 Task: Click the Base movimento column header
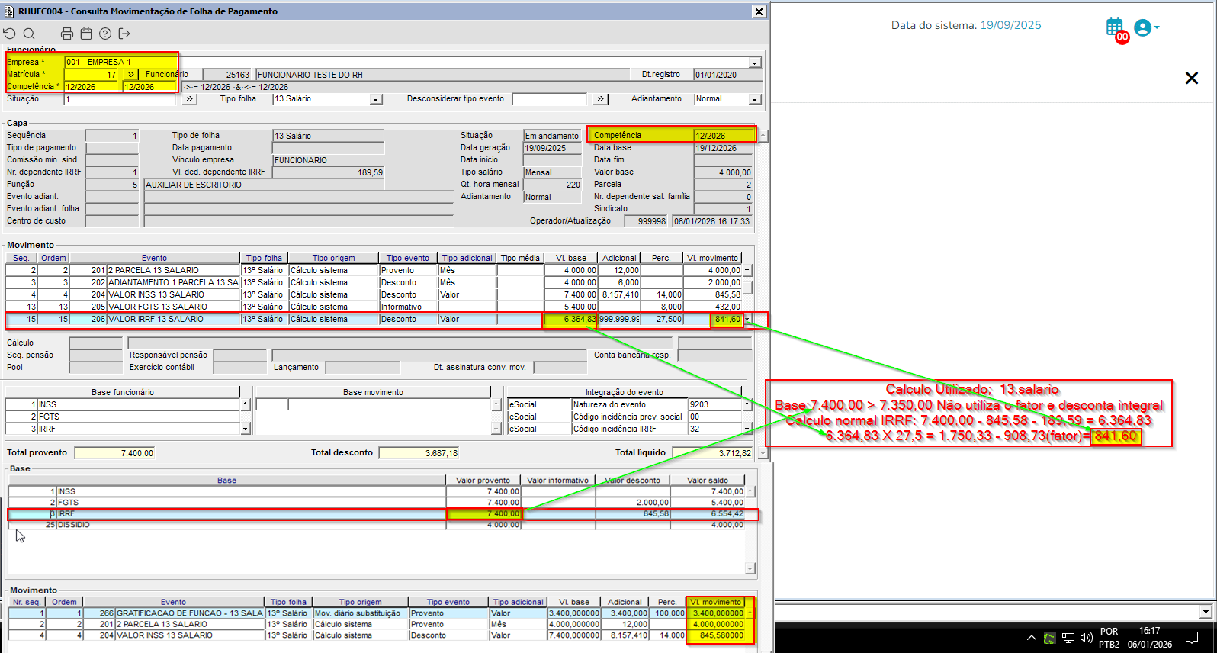coord(373,392)
